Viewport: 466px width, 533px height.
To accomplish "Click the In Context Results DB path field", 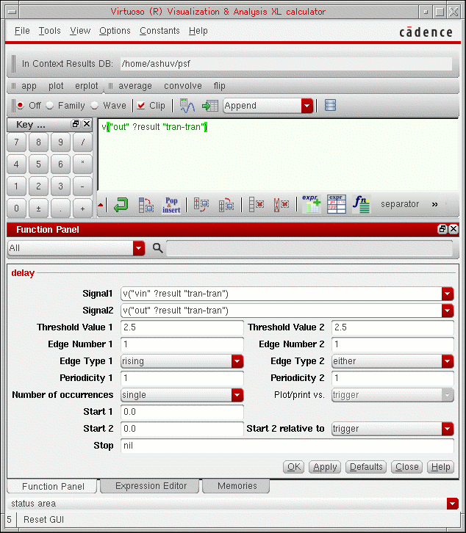I will [286, 64].
